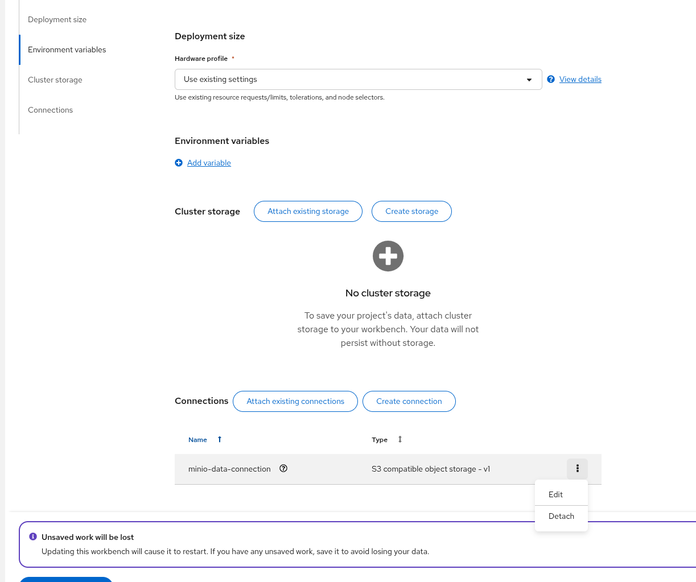The width and height of the screenshot is (696, 582).
Task: Click the Add variable link
Action: [209, 163]
